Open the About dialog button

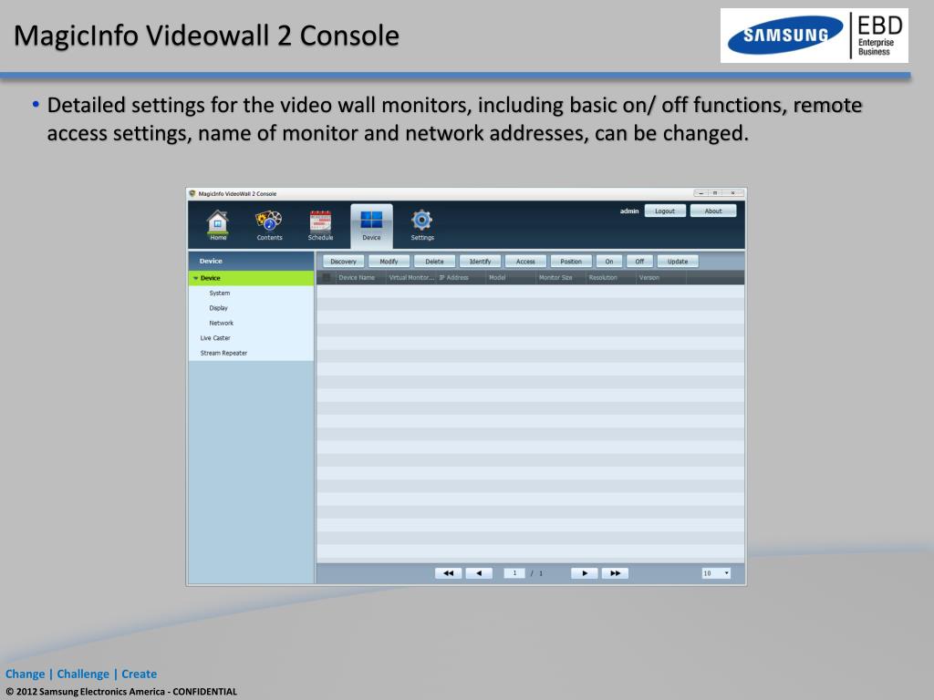pyautogui.click(x=713, y=211)
